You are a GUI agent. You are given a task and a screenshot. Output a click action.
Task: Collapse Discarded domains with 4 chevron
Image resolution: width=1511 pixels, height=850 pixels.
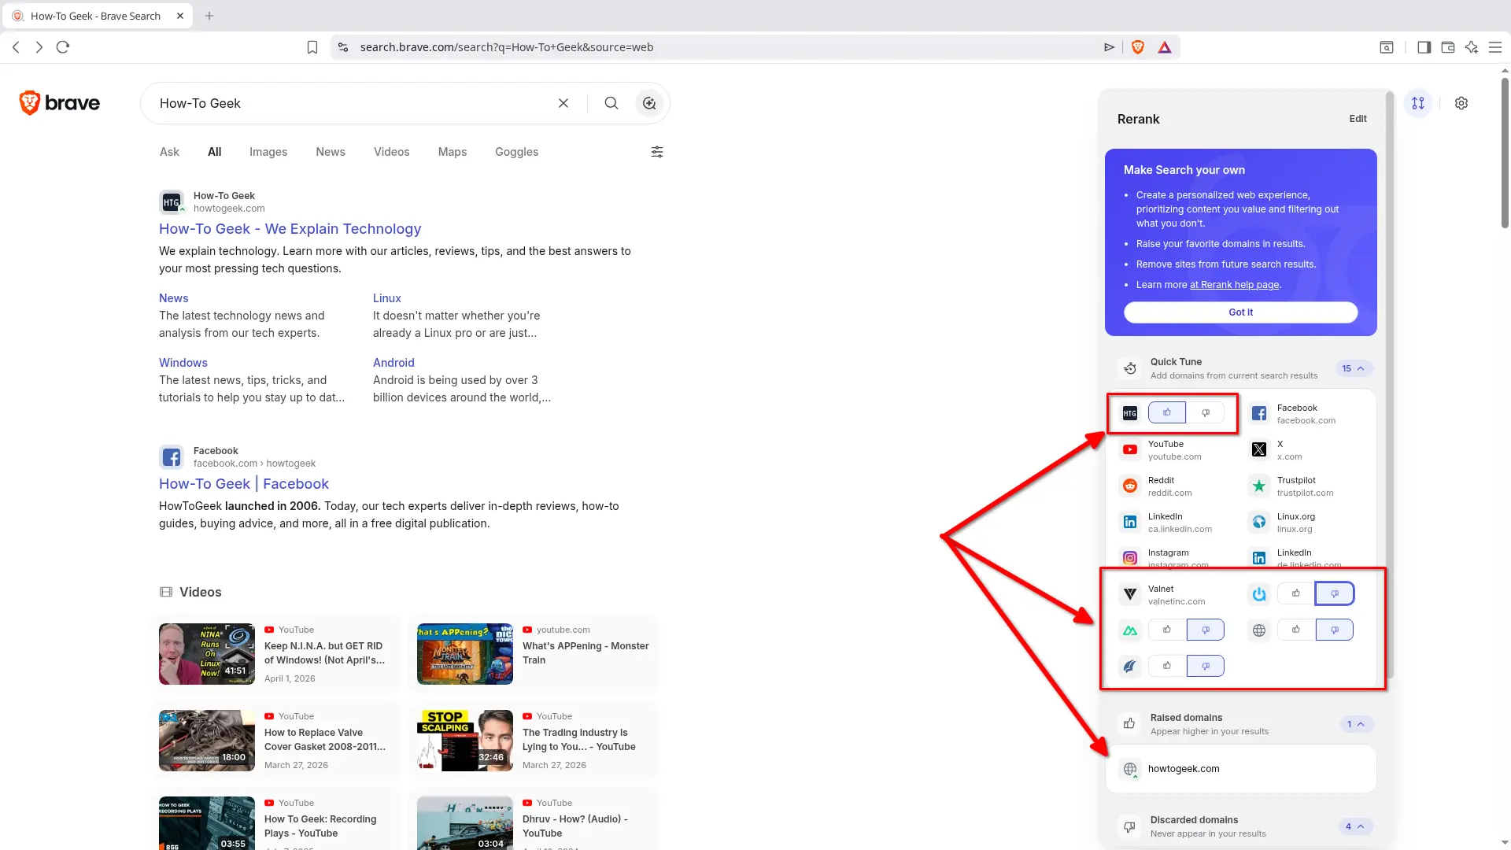[1355, 826]
